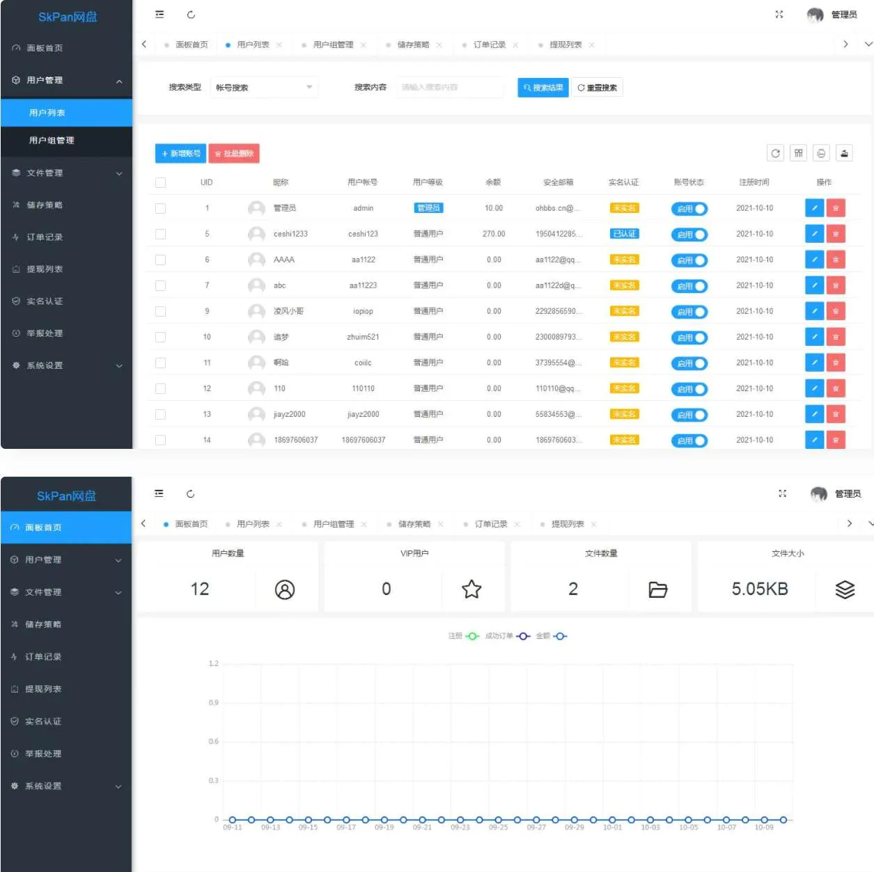Click the 搜索内容 text input field
The height and width of the screenshot is (872, 874).
(450, 88)
